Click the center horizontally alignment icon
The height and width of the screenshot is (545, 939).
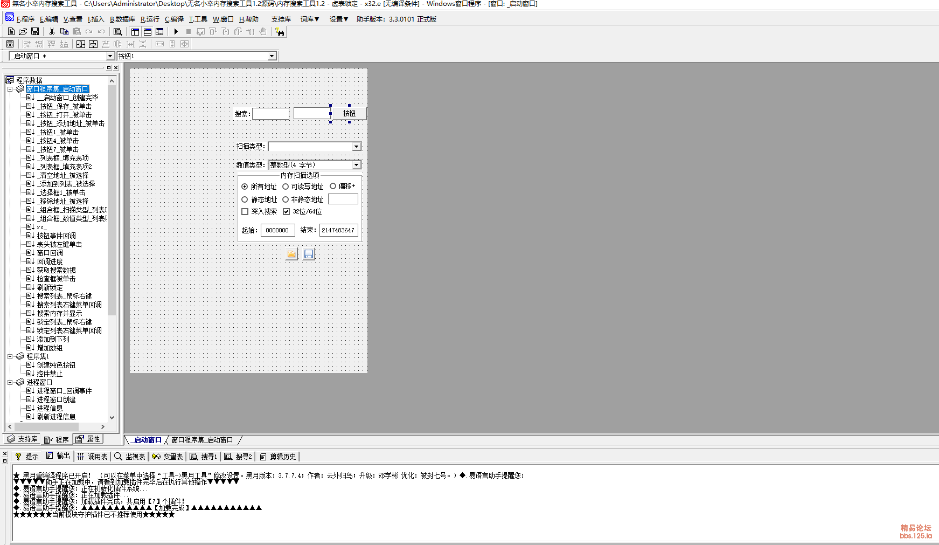pyautogui.click(x=80, y=44)
